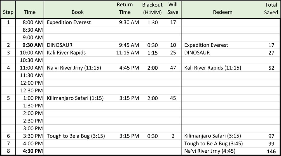281x156 pixels.
Task: Select Expedition Everest in the Book column
Action: point(69,22)
